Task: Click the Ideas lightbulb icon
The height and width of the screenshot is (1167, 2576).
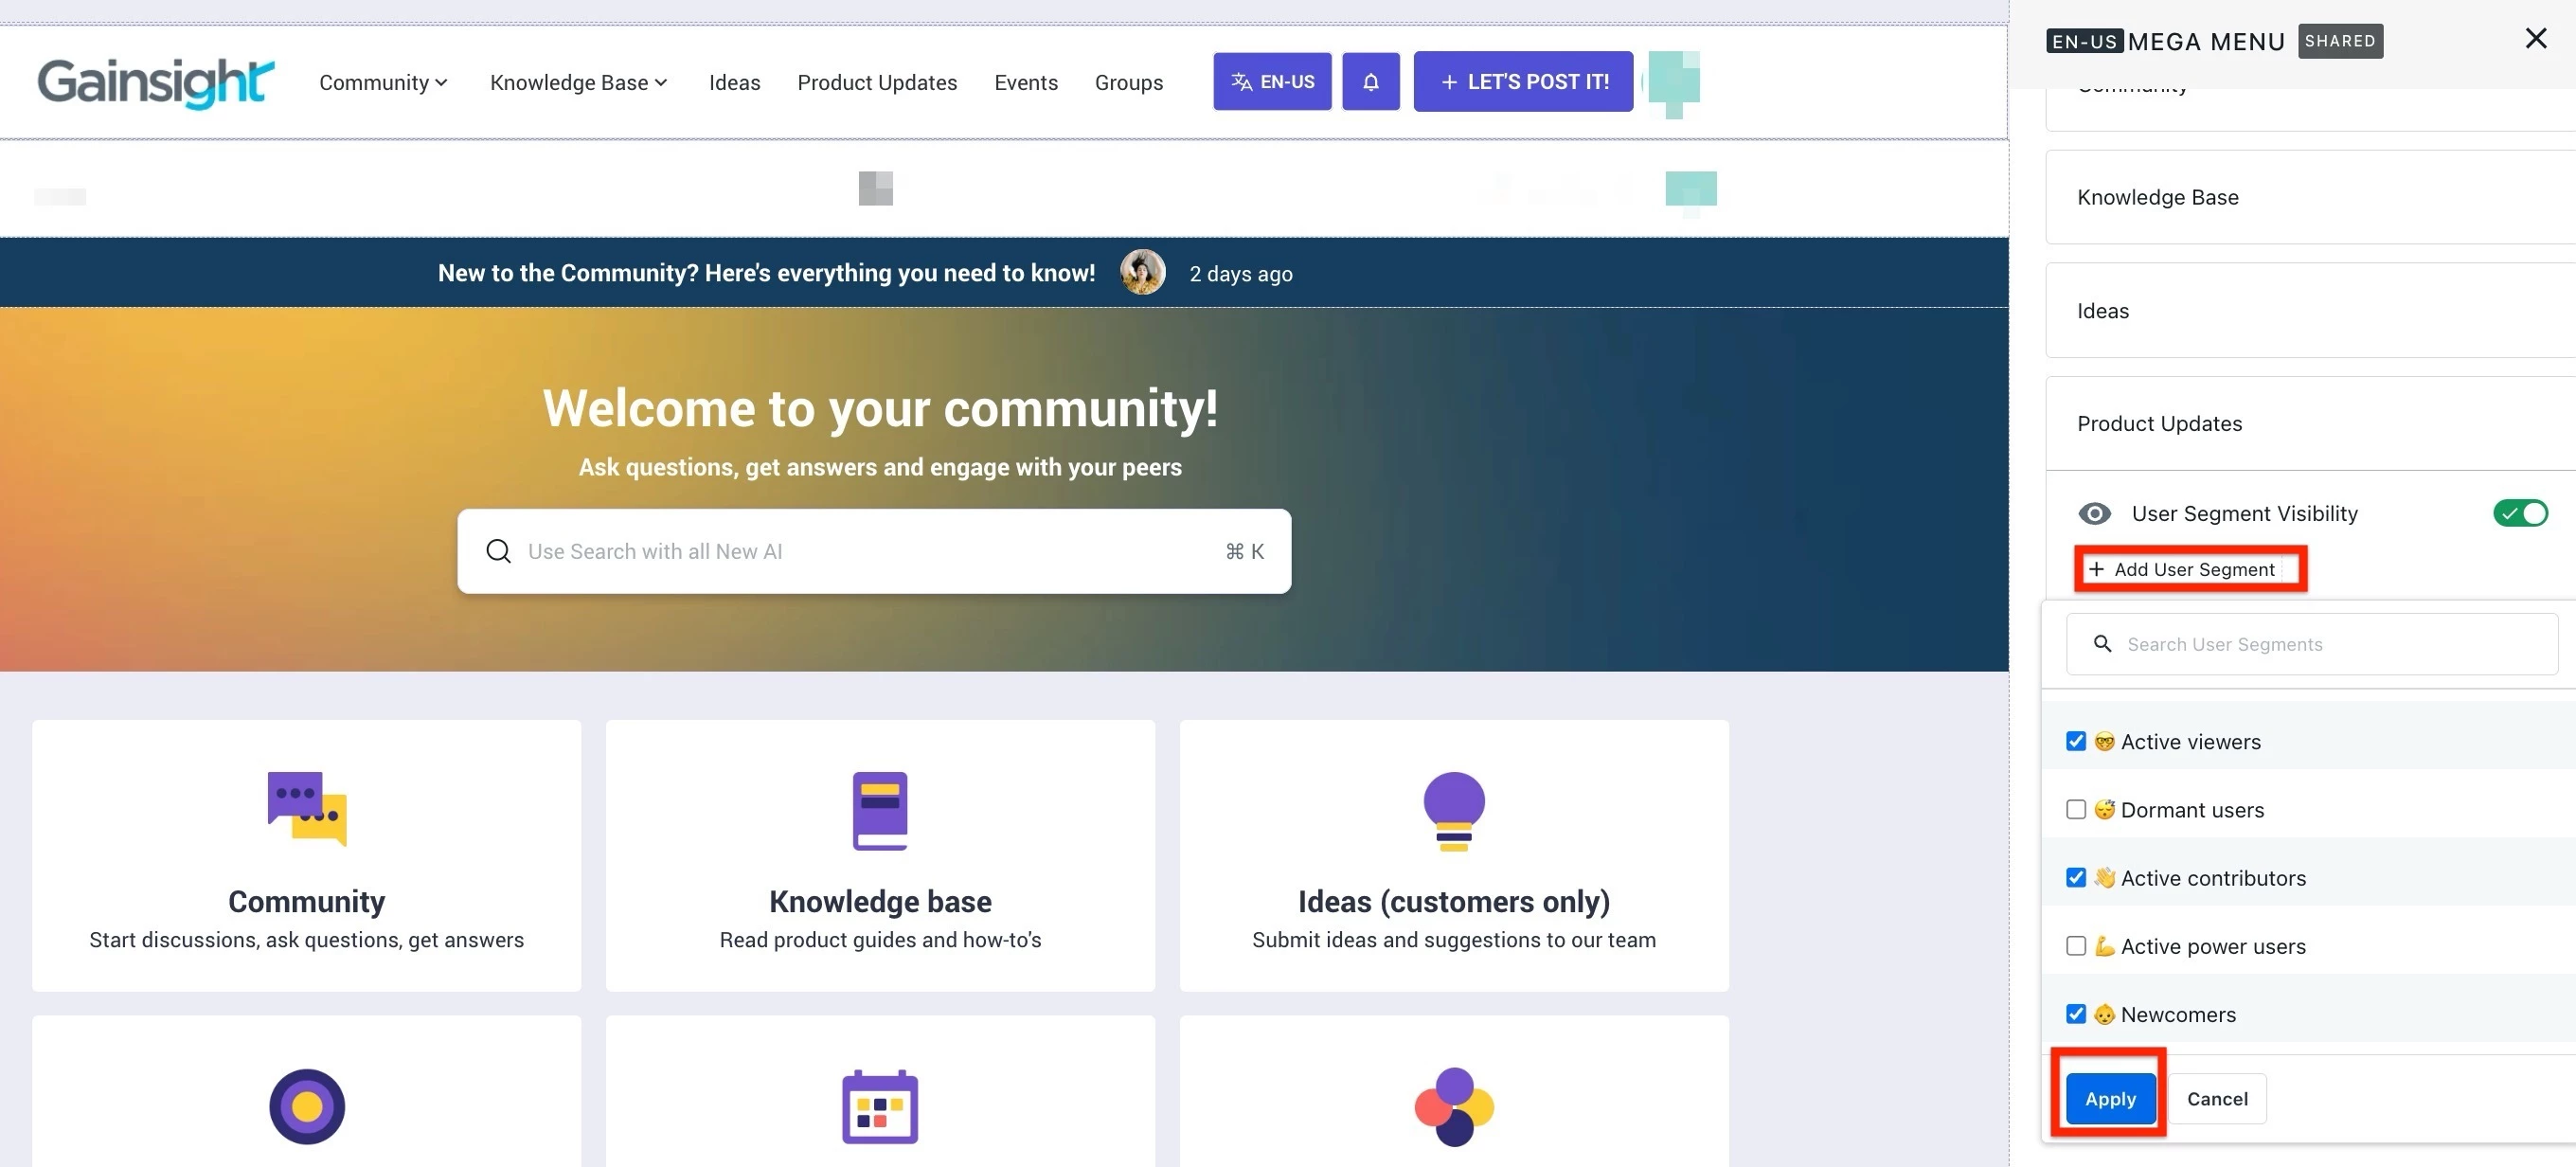Action: (1453, 810)
